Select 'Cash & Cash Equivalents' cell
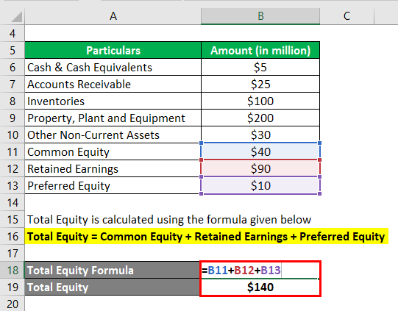This screenshot has width=398, height=311. coord(113,67)
